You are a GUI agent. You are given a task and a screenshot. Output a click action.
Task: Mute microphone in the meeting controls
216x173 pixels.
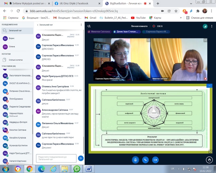tap(135, 160)
